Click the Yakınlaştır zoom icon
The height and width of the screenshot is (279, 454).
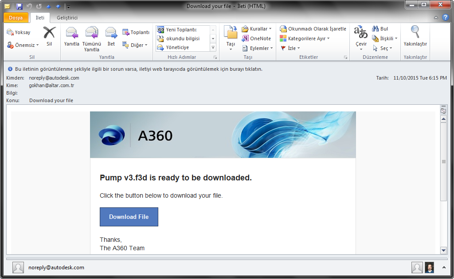tap(415, 32)
